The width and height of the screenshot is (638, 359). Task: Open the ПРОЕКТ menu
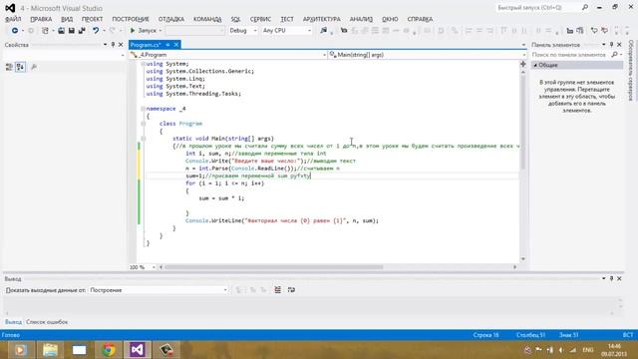point(92,19)
